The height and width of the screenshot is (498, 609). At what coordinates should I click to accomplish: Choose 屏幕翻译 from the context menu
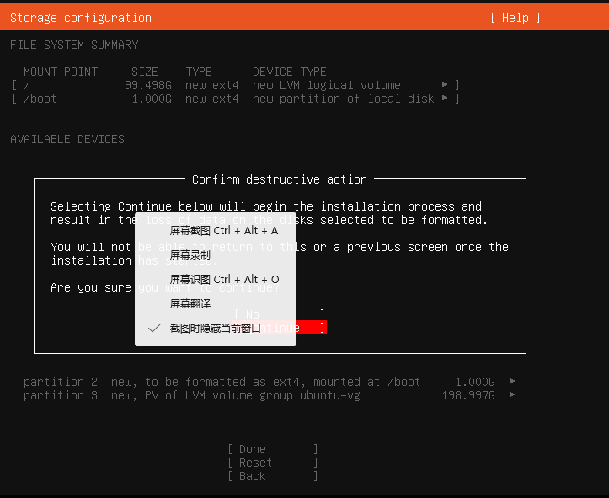tap(216, 304)
